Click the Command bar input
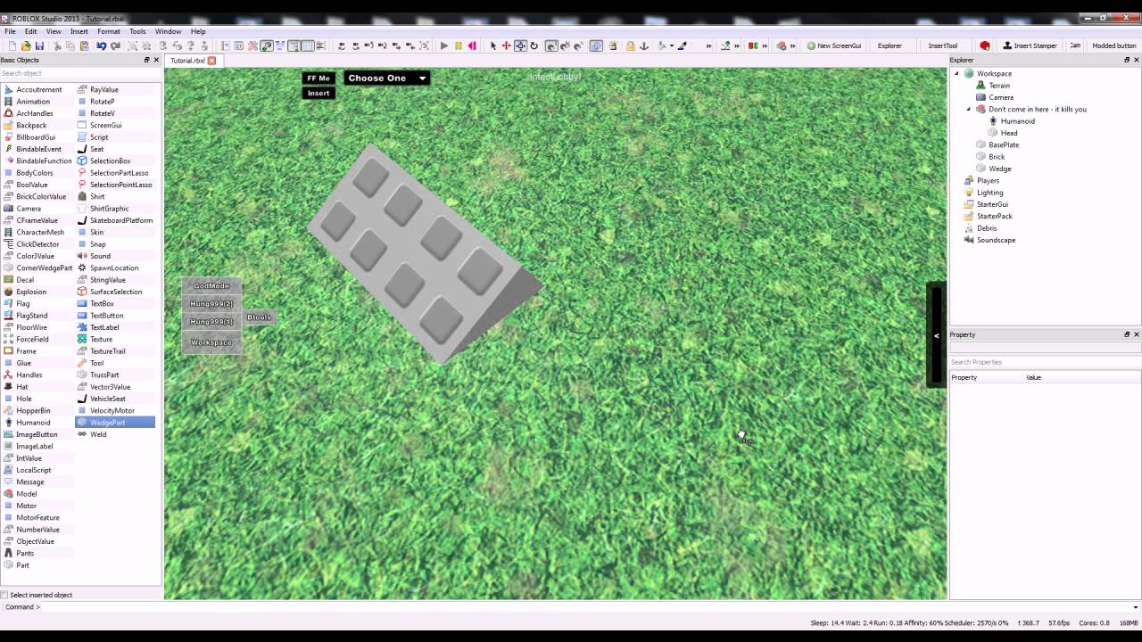The height and width of the screenshot is (642, 1142). [584, 607]
